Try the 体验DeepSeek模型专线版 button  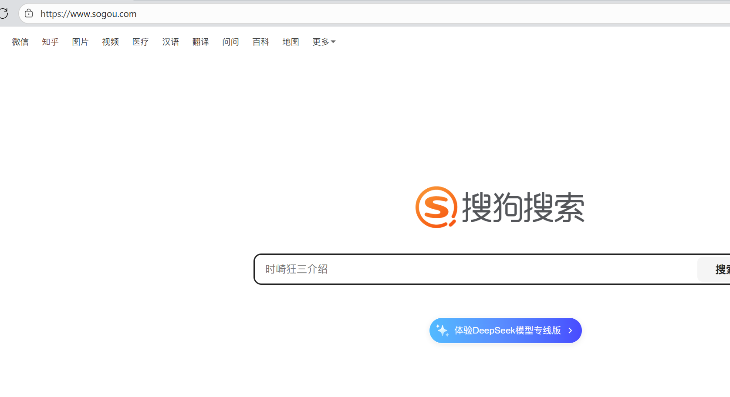coord(505,330)
